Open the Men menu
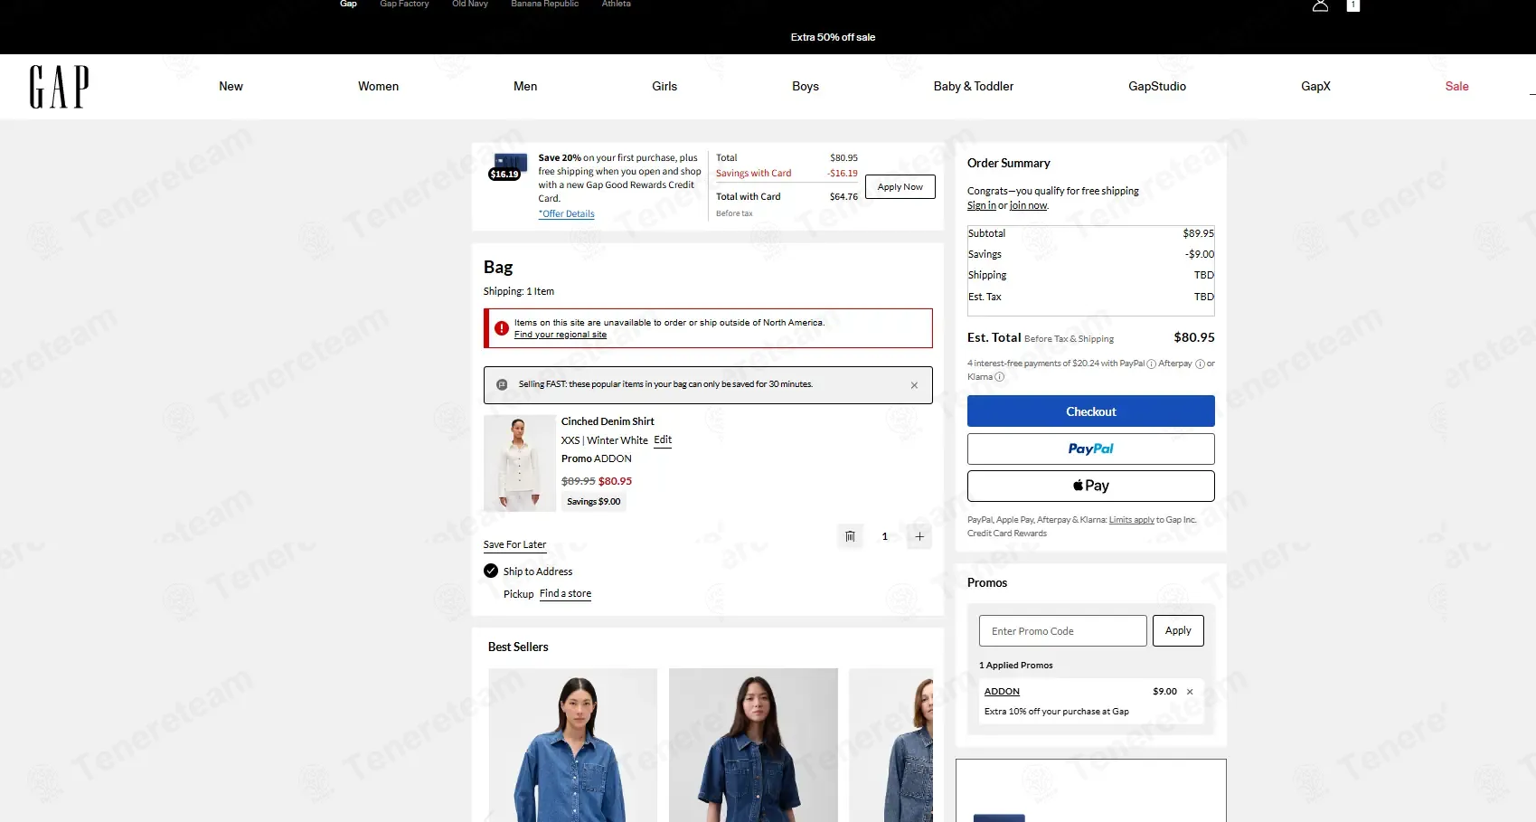The image size is (1536, 822). pos(525,87)
